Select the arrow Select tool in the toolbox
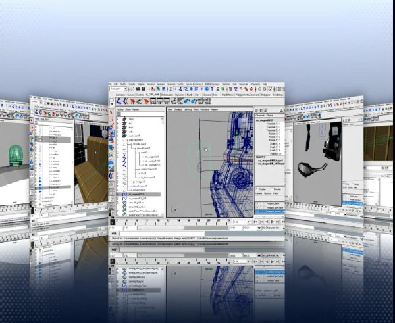This screenshot has width=395, height=323. click(x=111, y=112)
